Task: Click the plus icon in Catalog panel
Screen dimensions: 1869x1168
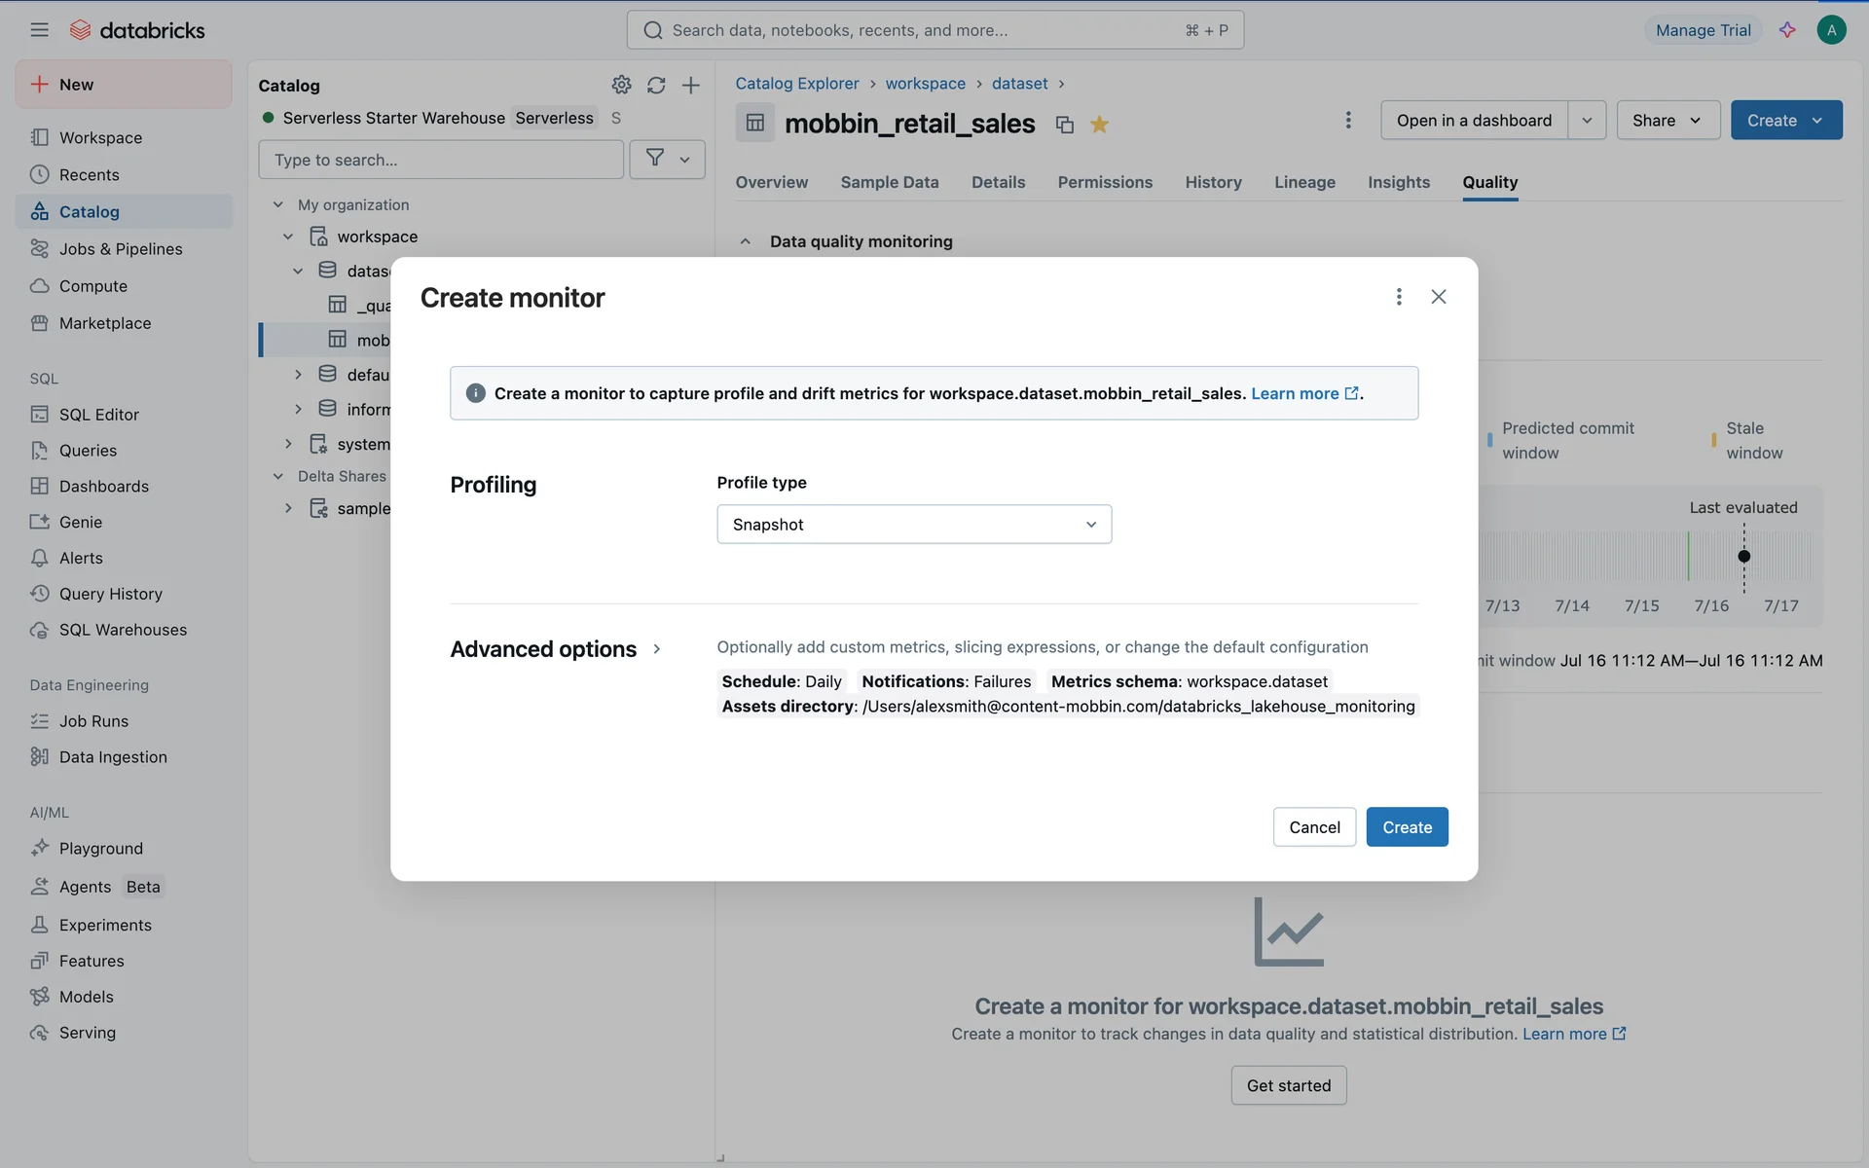Action: coord(691,85)
